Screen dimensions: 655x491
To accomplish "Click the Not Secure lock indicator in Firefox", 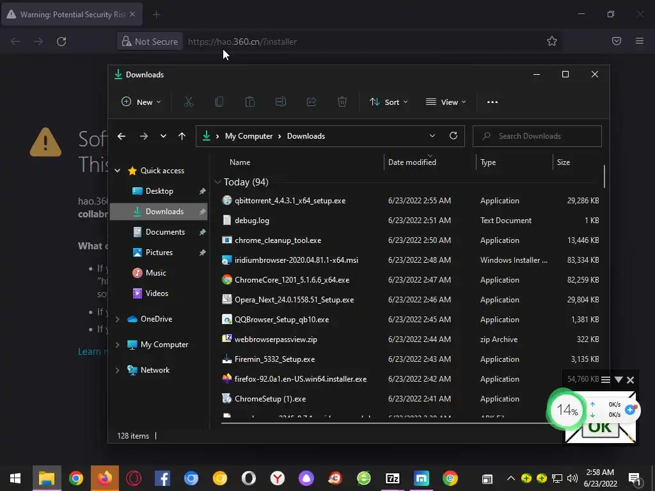I will (150, 42).
